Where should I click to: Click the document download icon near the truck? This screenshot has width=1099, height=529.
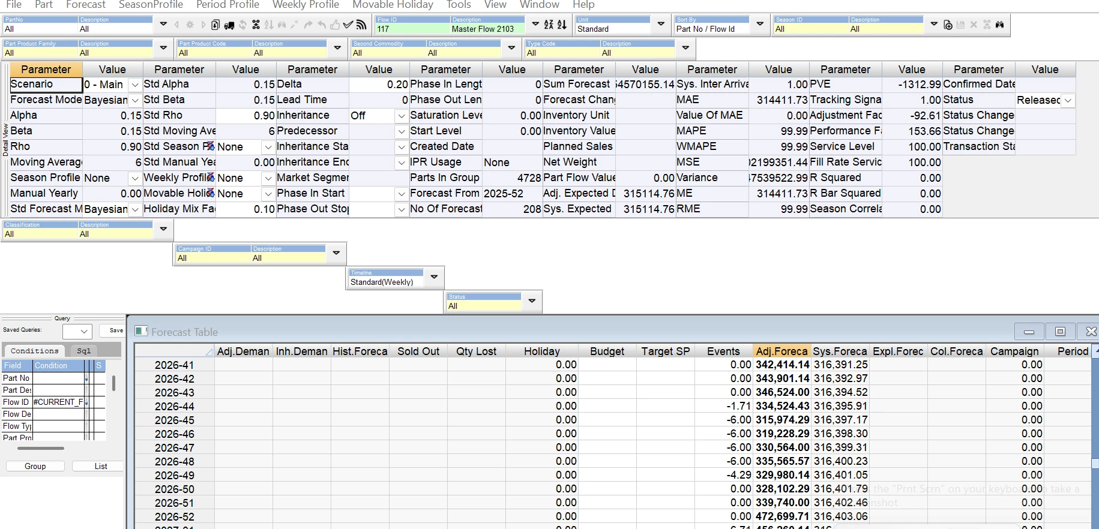click(x=215, y=25)
